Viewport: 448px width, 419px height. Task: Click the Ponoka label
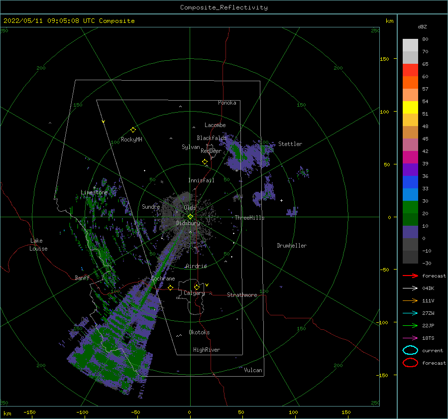point(227,103)
